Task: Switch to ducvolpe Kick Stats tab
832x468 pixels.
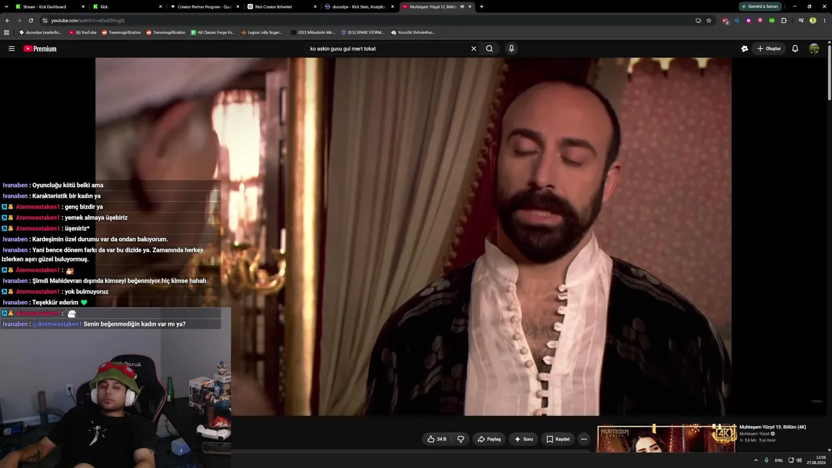Action: click(x=358, y=6)
